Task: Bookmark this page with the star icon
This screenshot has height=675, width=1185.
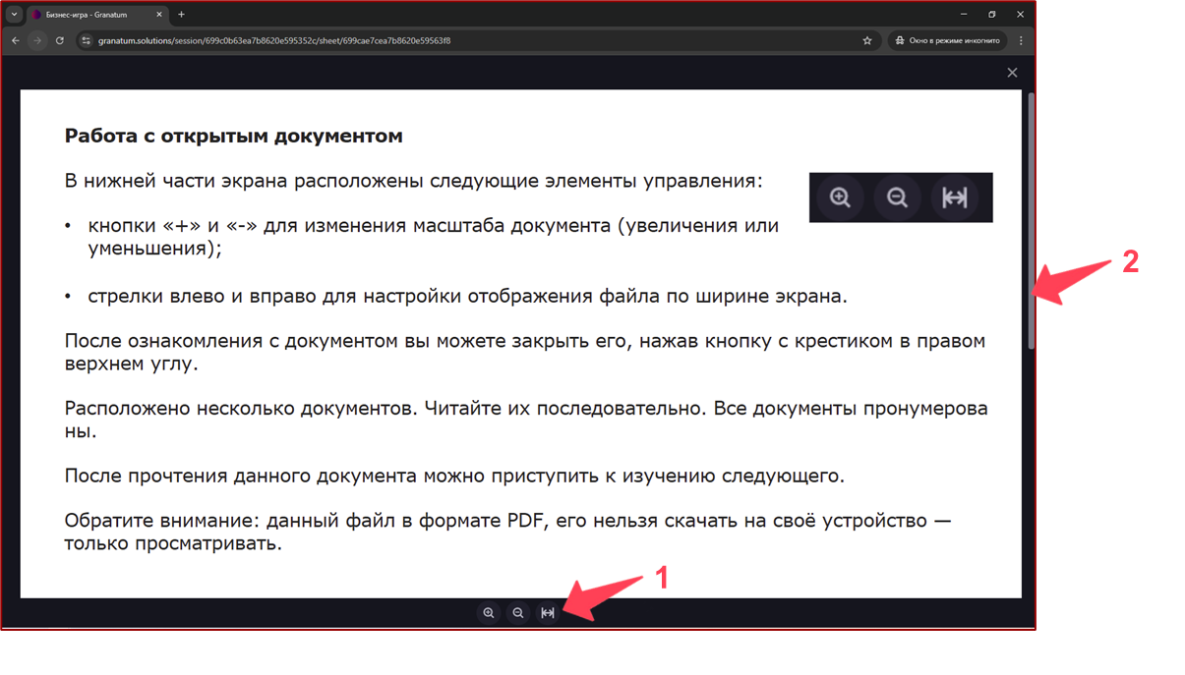Action: (866, 40)
